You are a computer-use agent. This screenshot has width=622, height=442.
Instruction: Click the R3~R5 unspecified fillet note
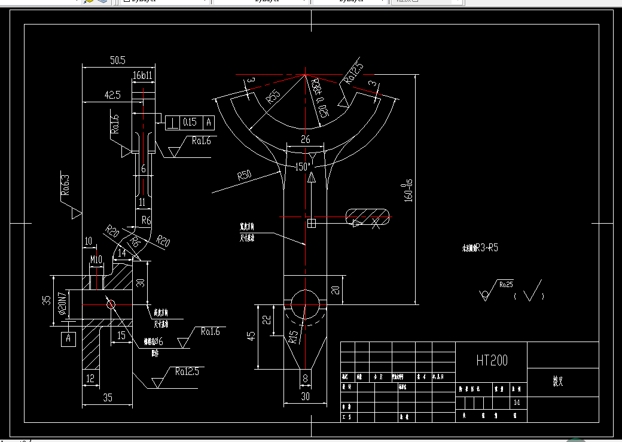point(480,248)
